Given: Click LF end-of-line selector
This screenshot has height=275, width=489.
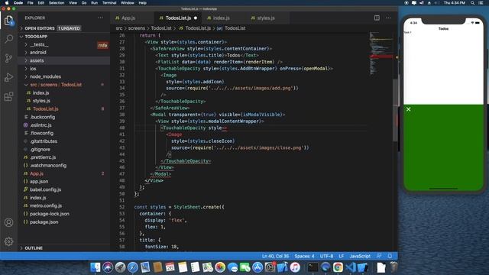Looking at the screenshot, I should 342,256.
